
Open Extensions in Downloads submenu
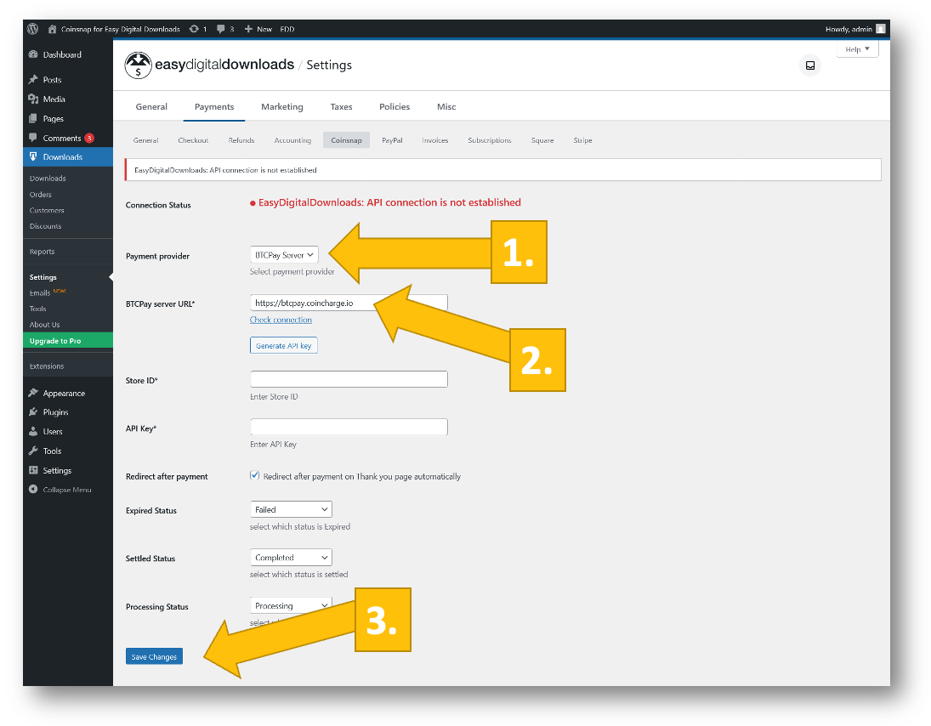click(x=46, y=366)
